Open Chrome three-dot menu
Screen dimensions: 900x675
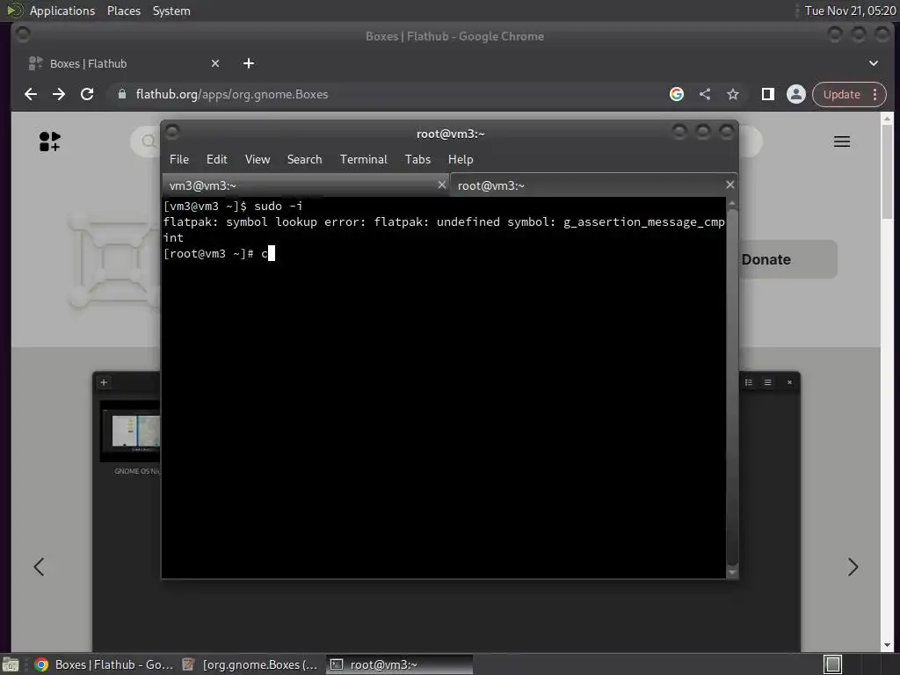click(875, 94)
